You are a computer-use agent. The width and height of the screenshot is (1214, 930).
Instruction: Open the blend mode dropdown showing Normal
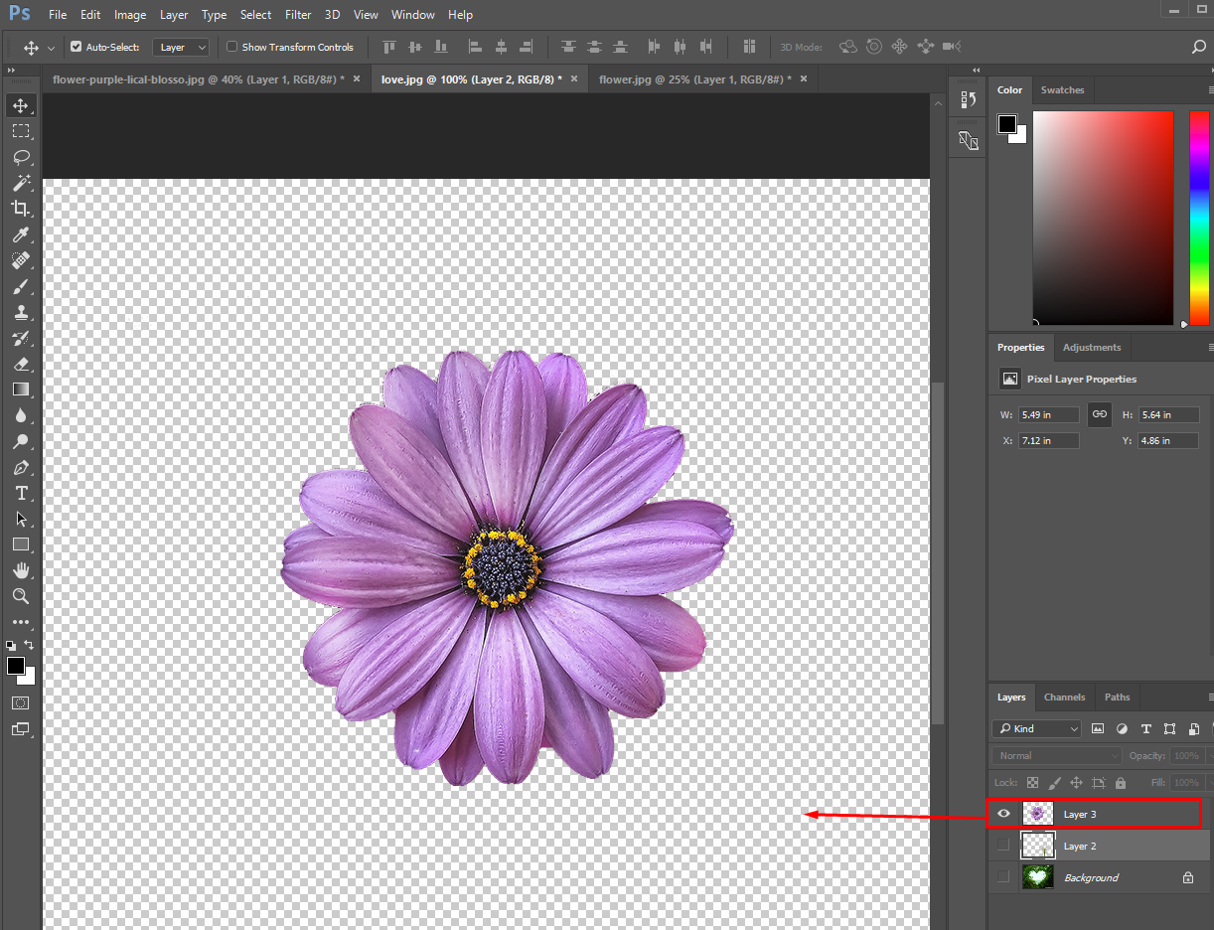coord(1055,755)
